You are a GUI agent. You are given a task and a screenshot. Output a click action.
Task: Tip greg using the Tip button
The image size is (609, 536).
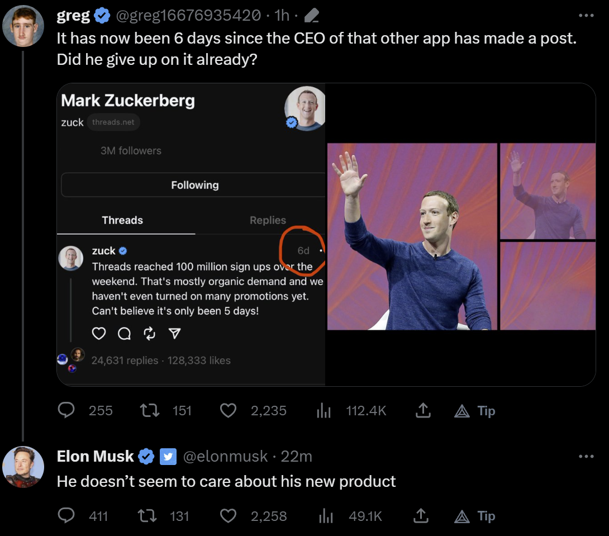click(474, 411)
